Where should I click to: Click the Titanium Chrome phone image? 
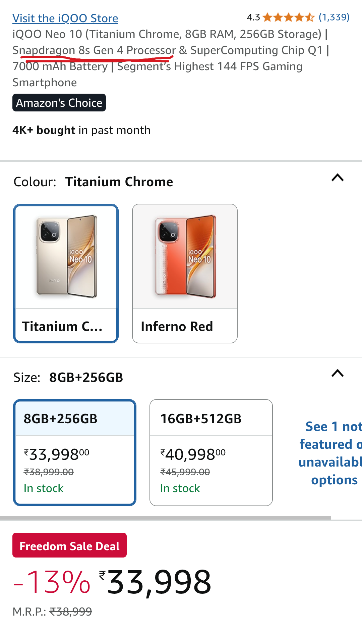pos(66,256)
